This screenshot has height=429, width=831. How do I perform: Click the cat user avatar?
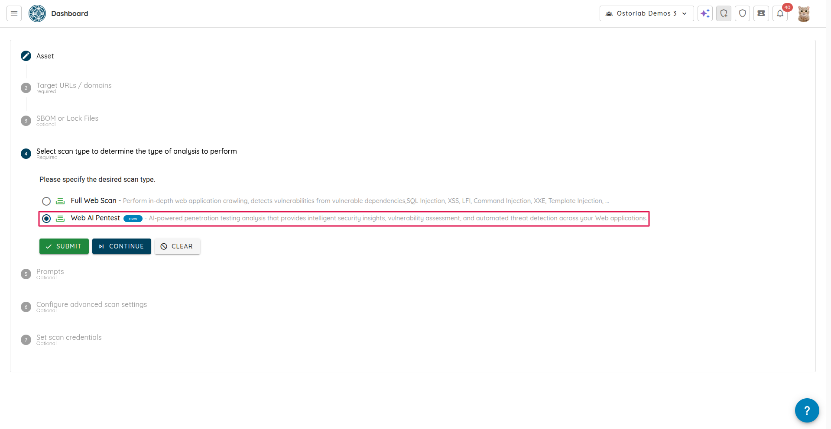tap(804, 14)
